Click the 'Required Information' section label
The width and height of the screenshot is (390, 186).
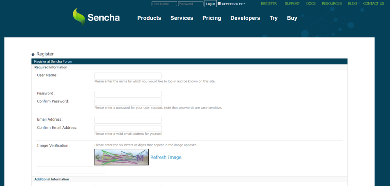(51, 67)
